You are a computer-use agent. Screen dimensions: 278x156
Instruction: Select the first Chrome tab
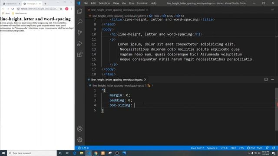click(12, 3)
